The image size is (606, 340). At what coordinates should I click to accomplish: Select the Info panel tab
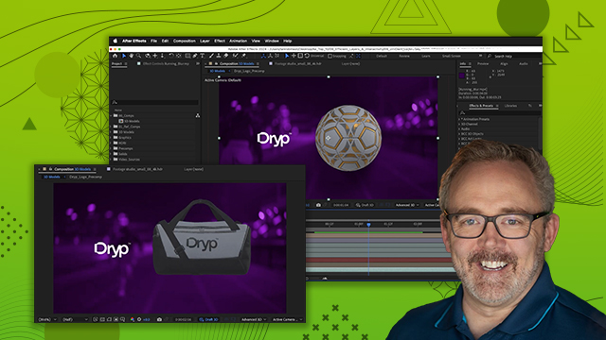tap(463, 63)
